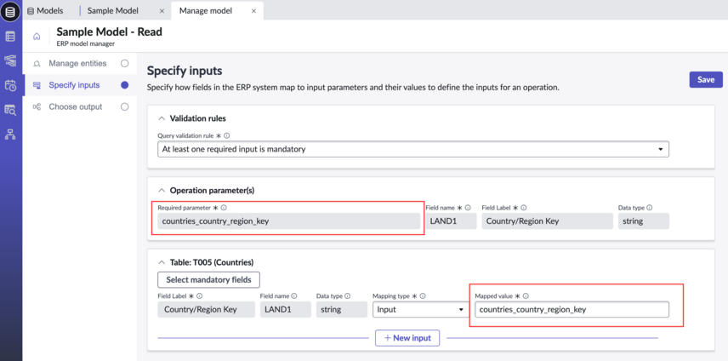This screenshot has height=361, width=728.
Task: Click info icon beside Mapped value
Action: point(526,296)
